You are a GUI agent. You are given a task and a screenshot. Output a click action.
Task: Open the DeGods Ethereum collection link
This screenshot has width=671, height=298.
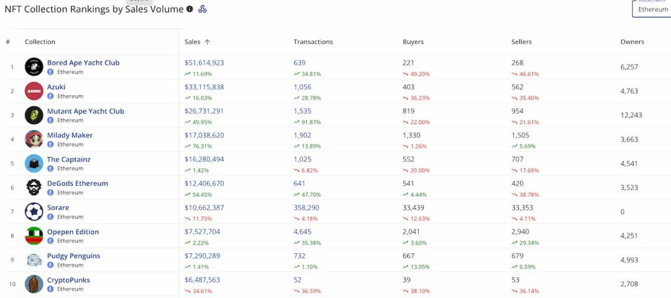pyautogui.click(x=78, y=184)
